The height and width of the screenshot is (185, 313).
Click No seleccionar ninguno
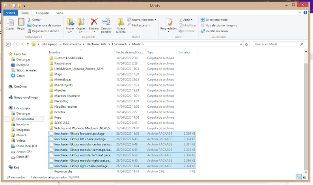pyautogui.click(x=219, y=25)
